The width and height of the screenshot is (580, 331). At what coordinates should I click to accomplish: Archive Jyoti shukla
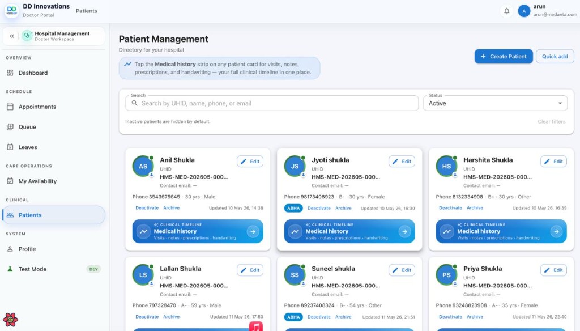pos(343,208)
